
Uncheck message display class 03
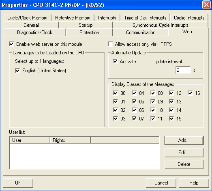(x=116, y=119)
